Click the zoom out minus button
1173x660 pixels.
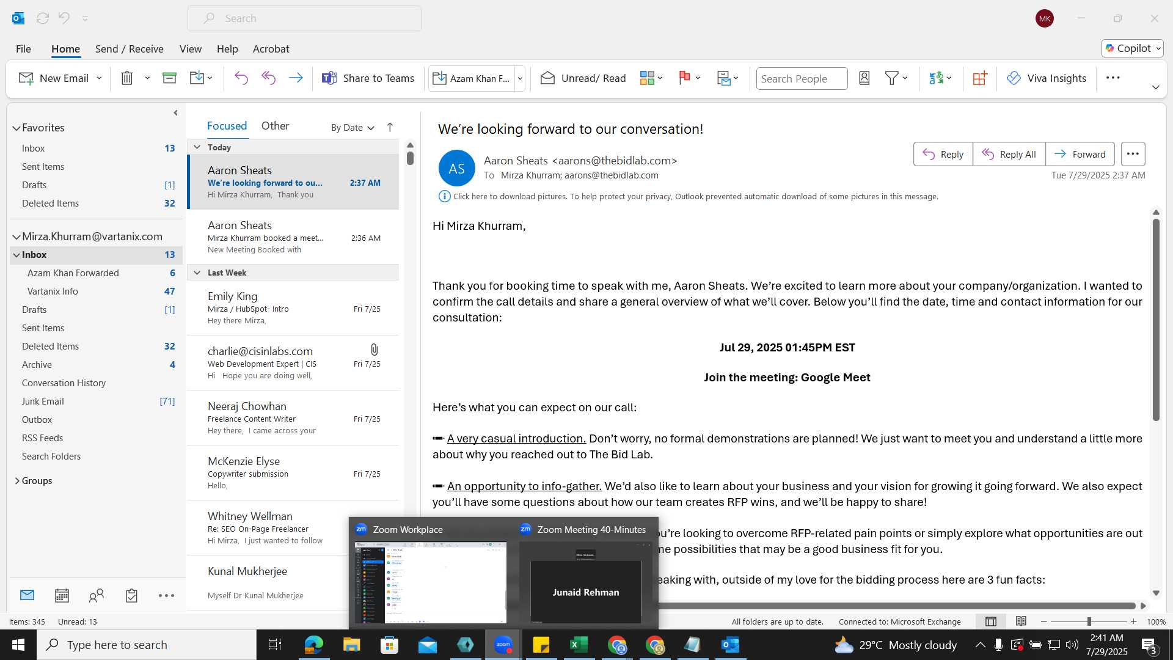[1043, 621]
